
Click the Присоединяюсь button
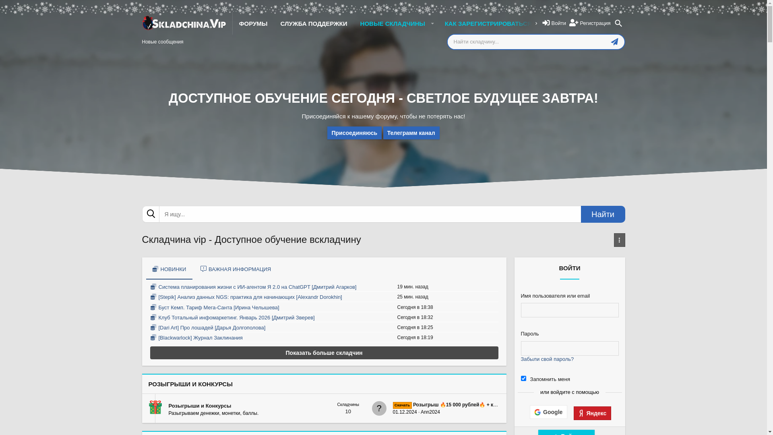coord(354,133)
